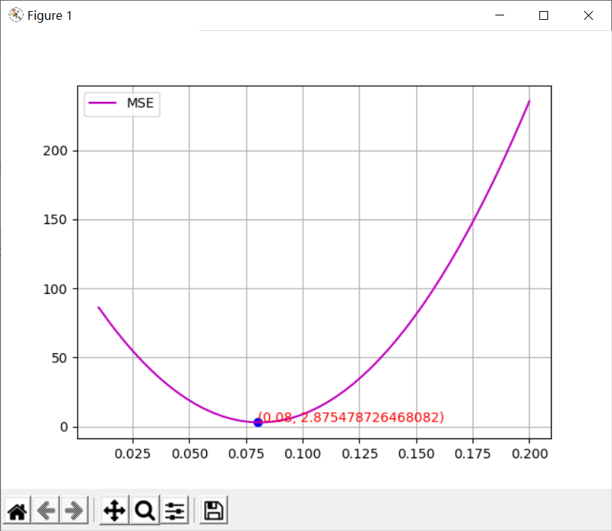Click the MSE legend box
Image resolution: width=612 pixels, height=531 pixels.
(x=122, y=104)
